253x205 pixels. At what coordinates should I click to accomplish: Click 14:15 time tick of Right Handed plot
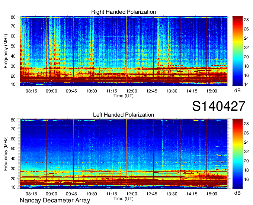pyautogui.click(x=192, y=91)
